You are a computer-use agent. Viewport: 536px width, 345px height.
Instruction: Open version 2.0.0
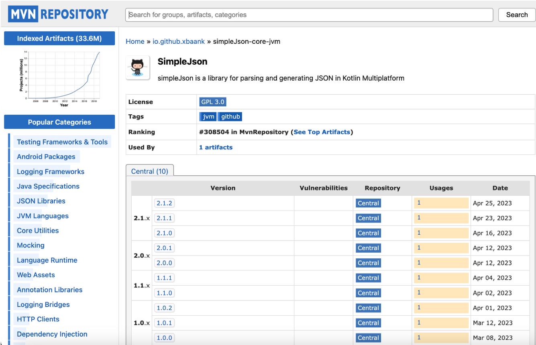[164, 263]
